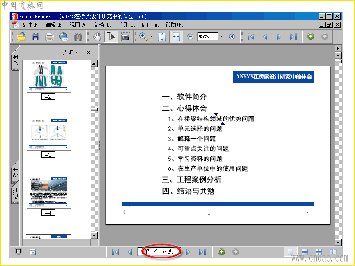Expand the hidden toolbar arrow at right
Image resolution: width=355 pixels, height=266 pixels.
pos(338,48)
